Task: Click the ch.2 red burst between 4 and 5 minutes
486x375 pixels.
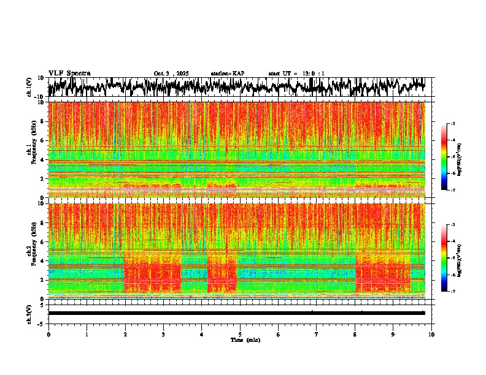Action: tap(222, 274)
